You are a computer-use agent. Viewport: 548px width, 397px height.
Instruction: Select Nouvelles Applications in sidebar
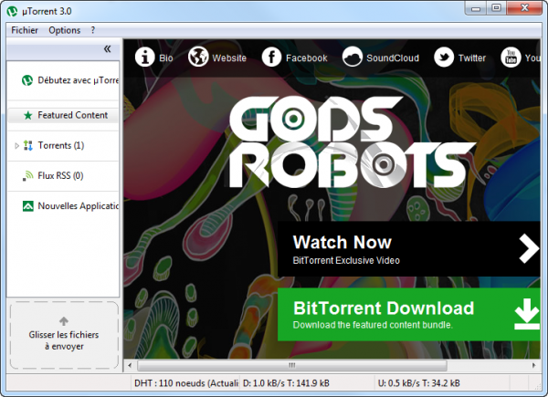(x=63, y=206)
